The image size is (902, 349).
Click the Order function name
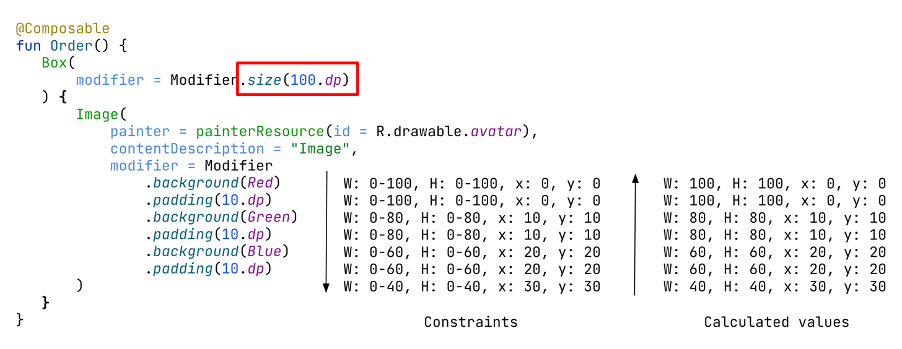[x=71, y=46]
